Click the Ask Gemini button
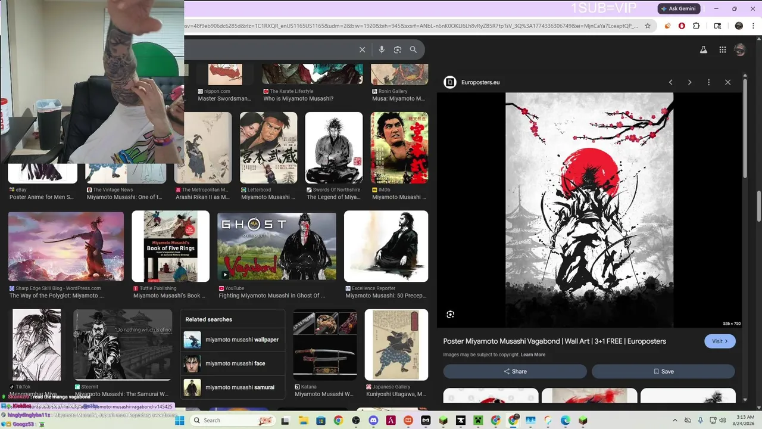The height and width of the screenshot is (429, 762). [x=679, y=9]
